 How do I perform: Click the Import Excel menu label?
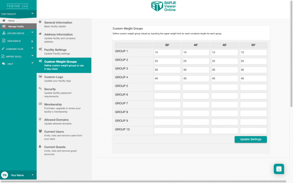coord(14,56)
